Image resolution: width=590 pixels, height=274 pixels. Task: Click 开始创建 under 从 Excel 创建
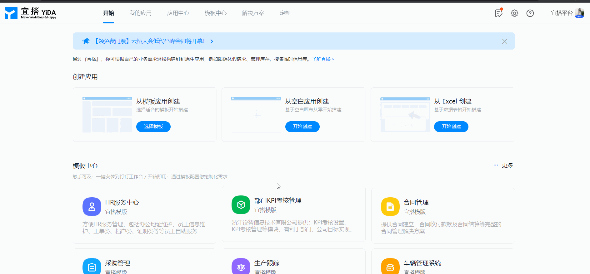coord(451,127)
